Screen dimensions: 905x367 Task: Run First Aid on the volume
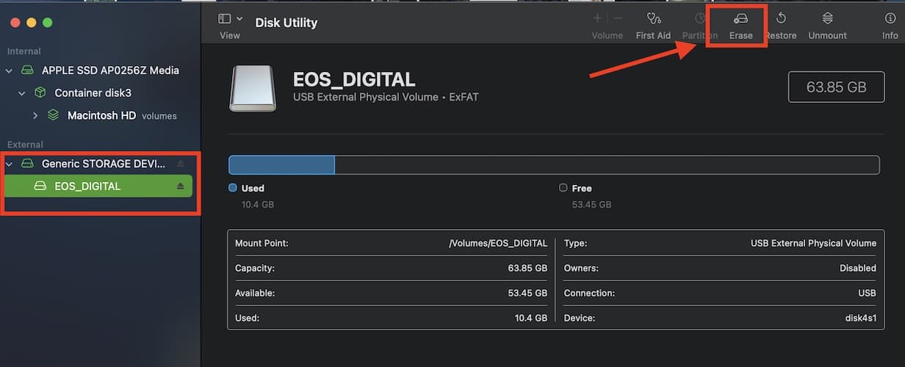point(653,19)
